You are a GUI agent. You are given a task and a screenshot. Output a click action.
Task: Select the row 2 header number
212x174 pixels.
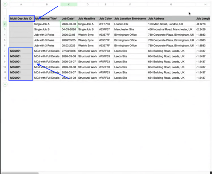pos(5,24)
